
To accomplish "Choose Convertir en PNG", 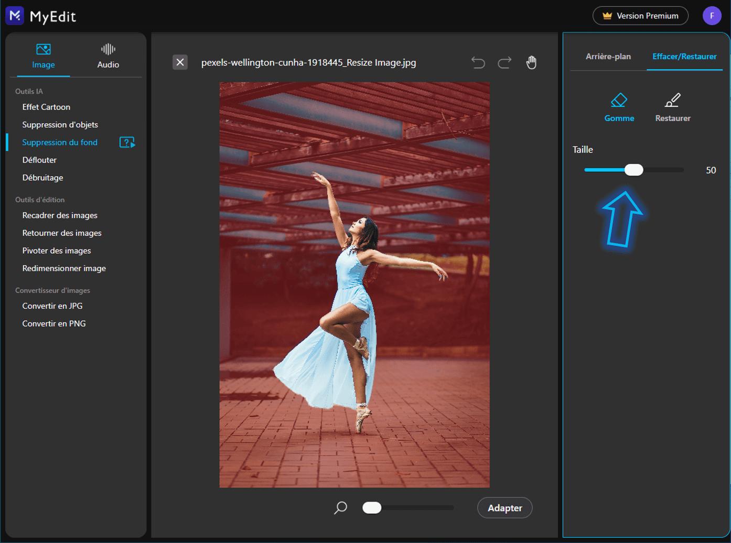I will [53, 323].
